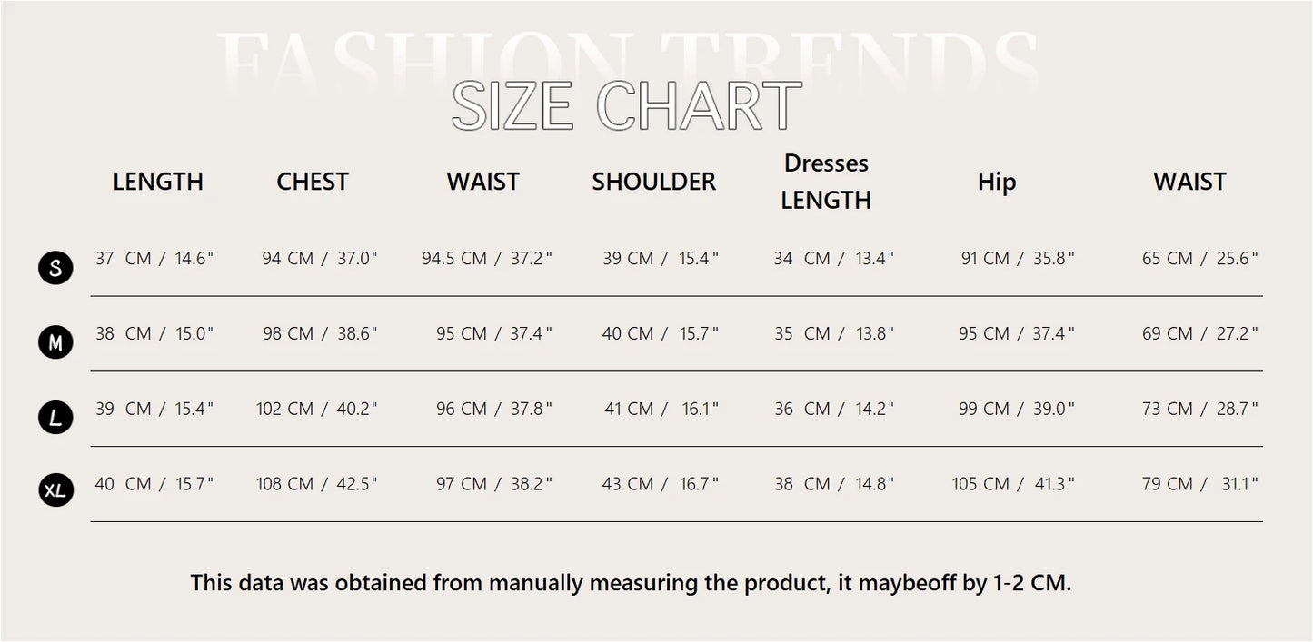Select the L size badge
1313x642 pixels.
[56, 417]
